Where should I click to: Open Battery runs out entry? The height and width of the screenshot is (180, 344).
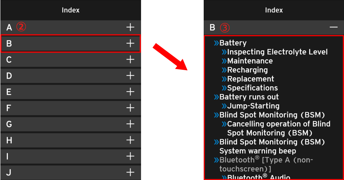pos(249,97)
